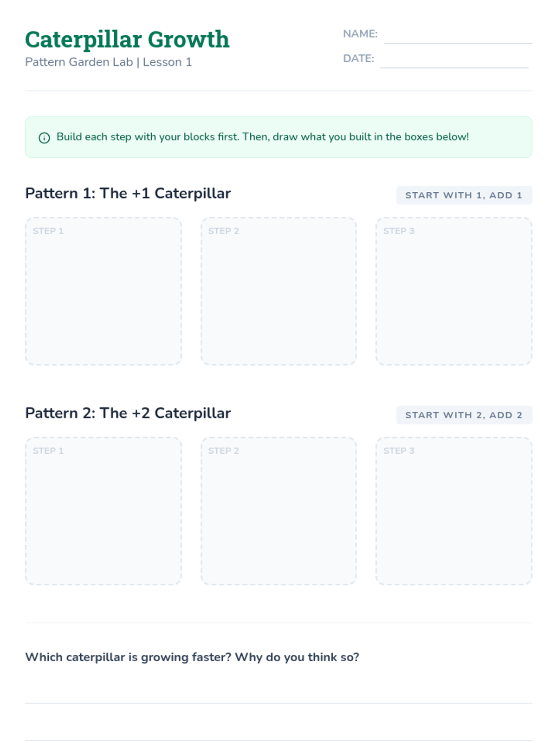Click the green instruction banner text
Screen dimensions: 557x743
click(x=262, y=137)
